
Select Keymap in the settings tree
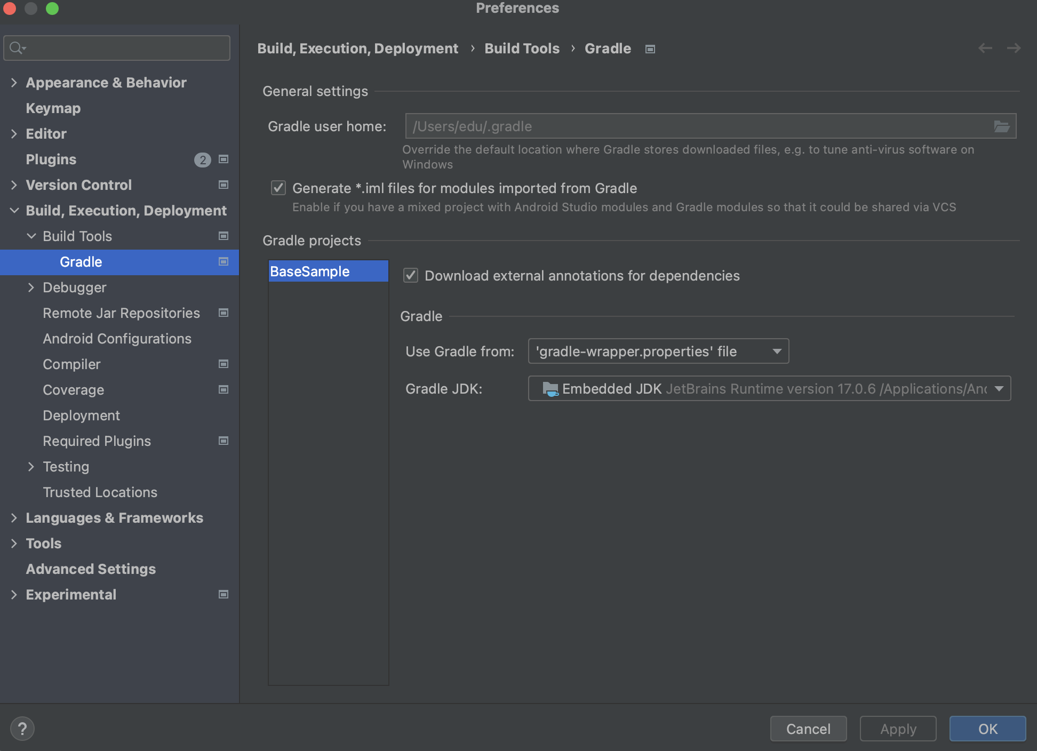(x=53, y=108)
